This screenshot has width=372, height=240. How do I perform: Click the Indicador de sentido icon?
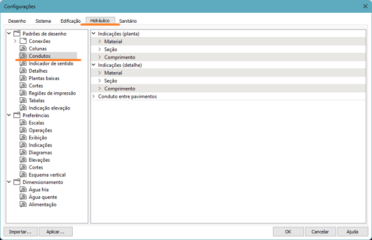(23, 63)
